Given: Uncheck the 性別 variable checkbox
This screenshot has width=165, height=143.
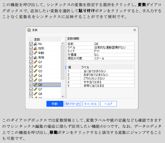Looking at the screenshot, I should click(31, 48).
